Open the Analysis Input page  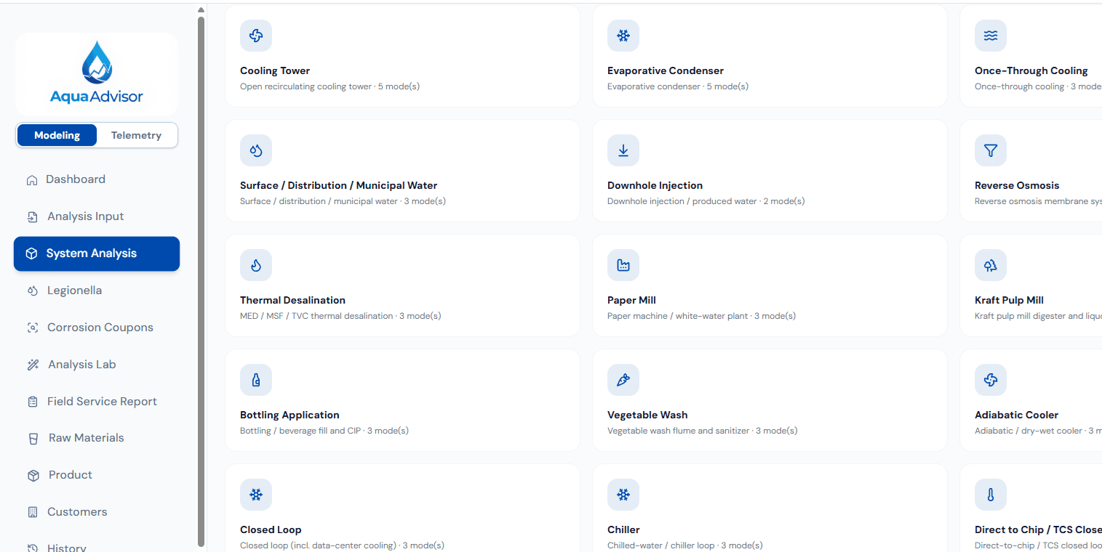click(97, 216)
